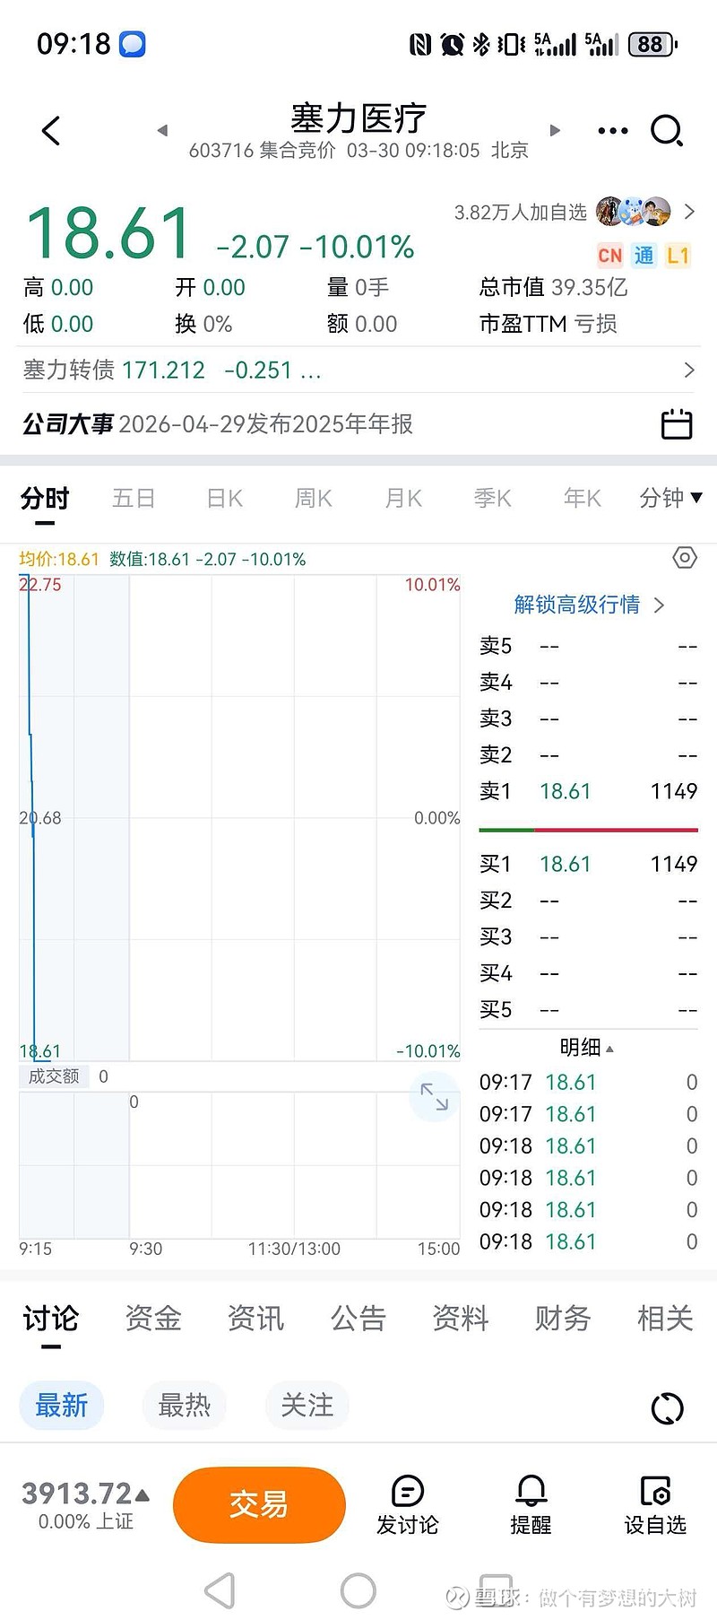Expand chart to fullscreen
This screenshot has height=1620, width=717.
pyautogui.click(x=434, y=1096)
